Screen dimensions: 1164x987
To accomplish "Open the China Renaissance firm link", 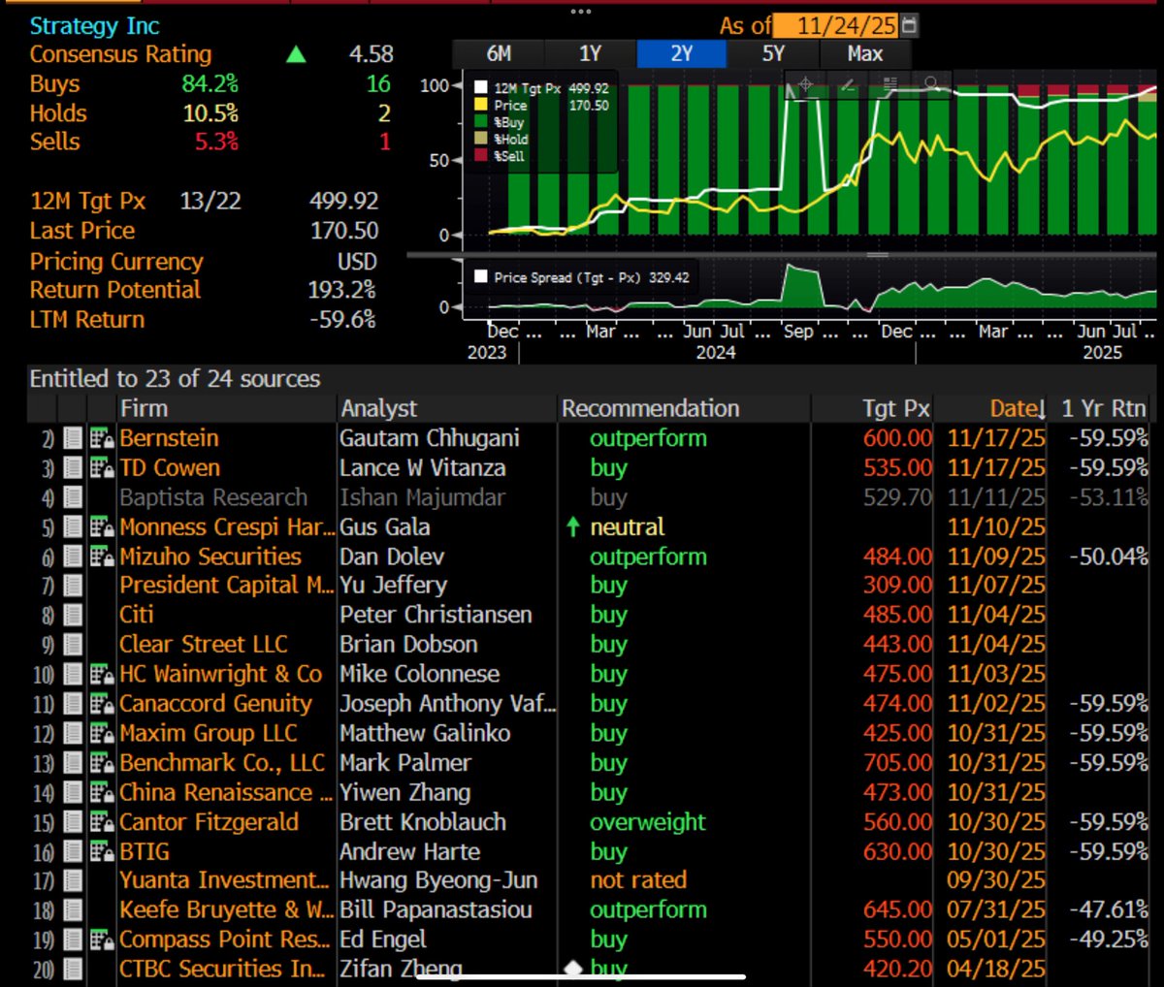I will point(226,793).
